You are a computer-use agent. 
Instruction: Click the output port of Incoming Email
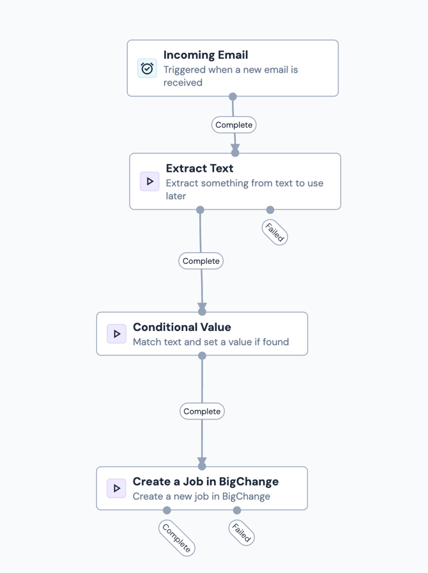(x=233, y=96)
